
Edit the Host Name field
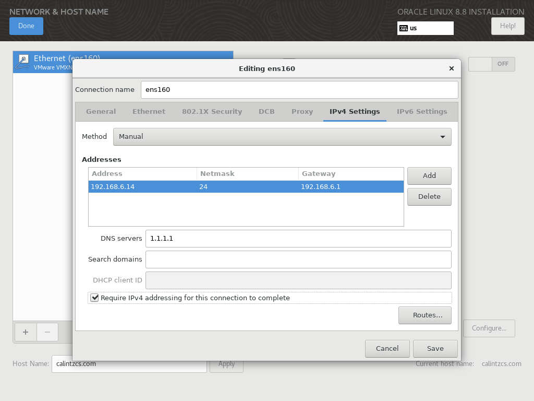coord(129,364)
